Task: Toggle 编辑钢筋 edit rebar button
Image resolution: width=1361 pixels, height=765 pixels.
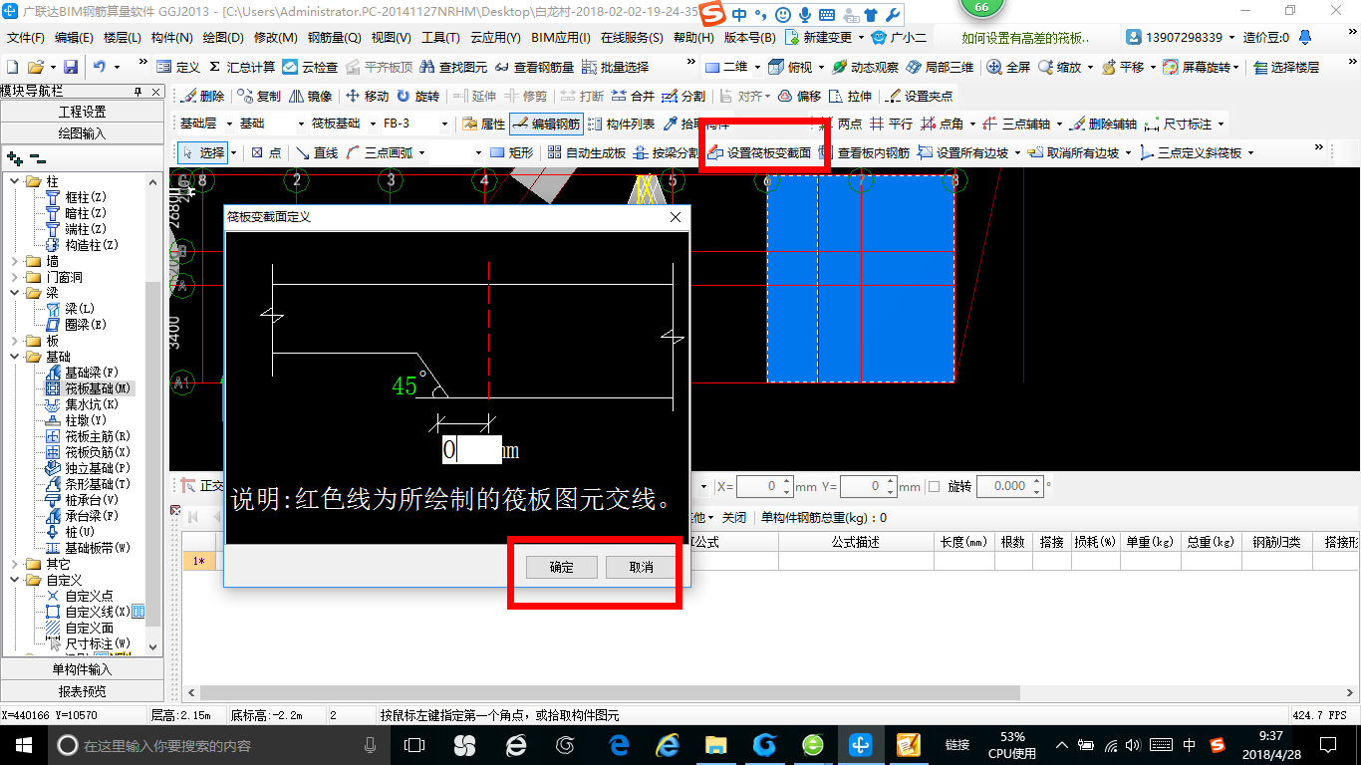Action: [x=545, y=125]
